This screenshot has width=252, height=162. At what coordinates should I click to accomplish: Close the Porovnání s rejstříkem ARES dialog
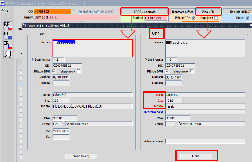251,25
